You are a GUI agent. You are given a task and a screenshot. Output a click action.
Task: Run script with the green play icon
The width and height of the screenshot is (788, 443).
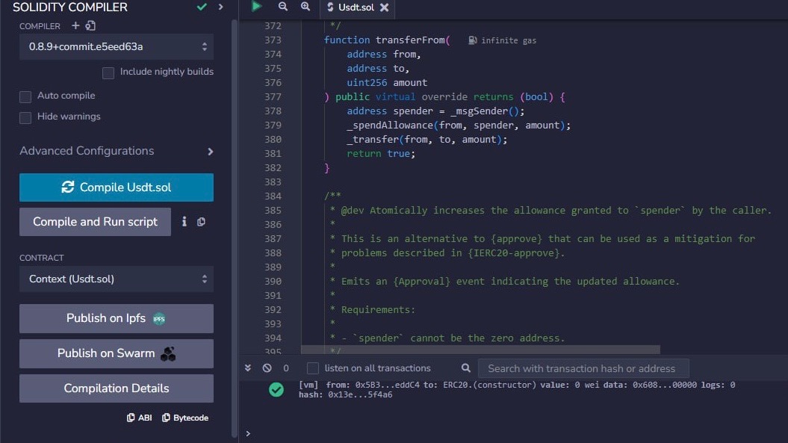point(256,7)
